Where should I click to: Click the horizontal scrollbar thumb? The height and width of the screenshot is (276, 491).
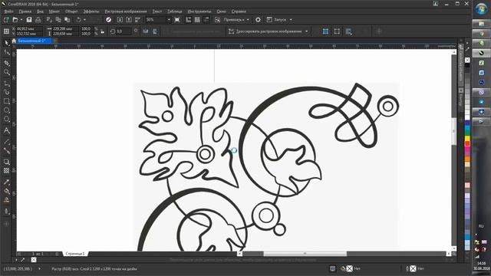coord(305,254)
